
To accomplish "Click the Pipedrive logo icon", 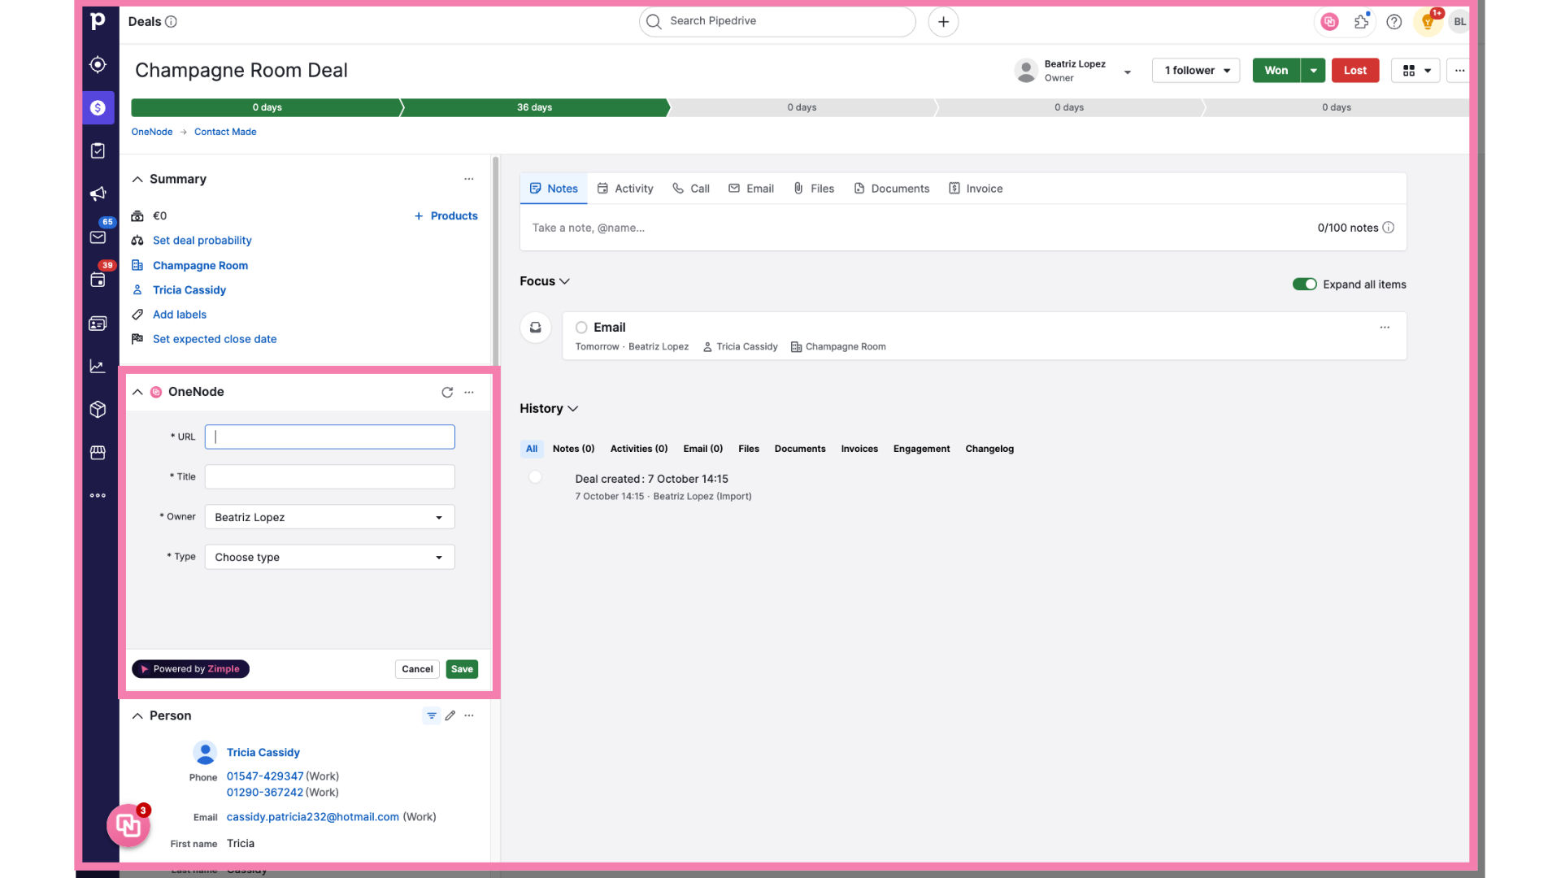I will [98, 21].
